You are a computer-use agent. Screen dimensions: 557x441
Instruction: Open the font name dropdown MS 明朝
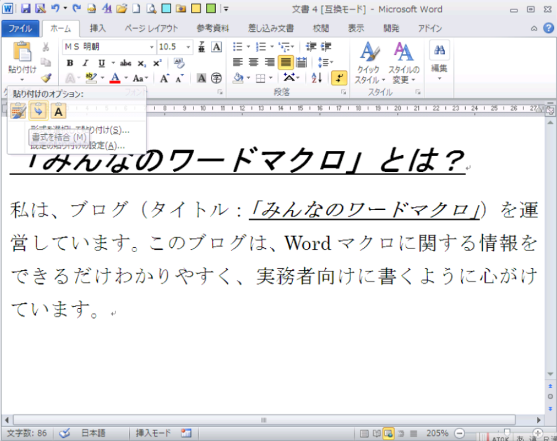pos(152,47)
